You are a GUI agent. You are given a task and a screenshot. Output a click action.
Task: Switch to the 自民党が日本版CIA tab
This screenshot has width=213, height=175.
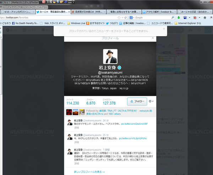pyautogui.click(x=88, y=12)
